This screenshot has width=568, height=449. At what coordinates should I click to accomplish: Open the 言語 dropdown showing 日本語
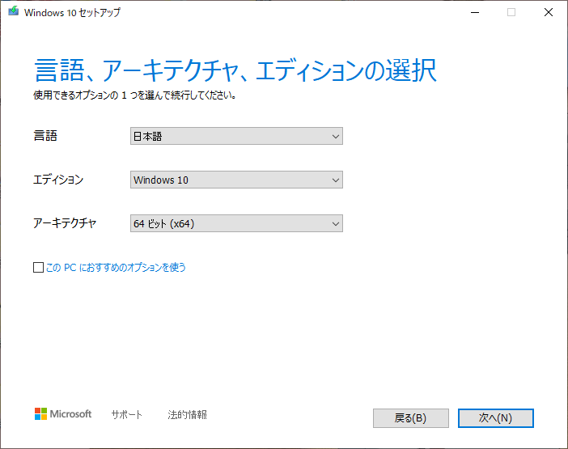coord(236,136)
